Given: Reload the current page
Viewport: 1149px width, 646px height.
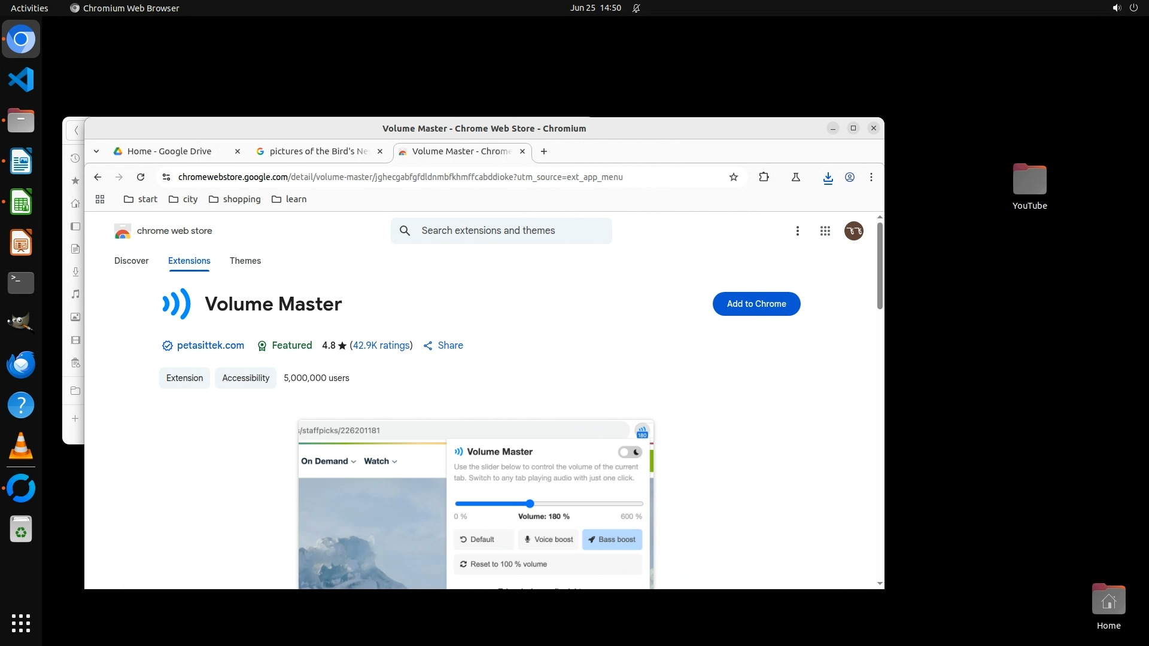Looking at the screenshot, I should pos(141,177).
